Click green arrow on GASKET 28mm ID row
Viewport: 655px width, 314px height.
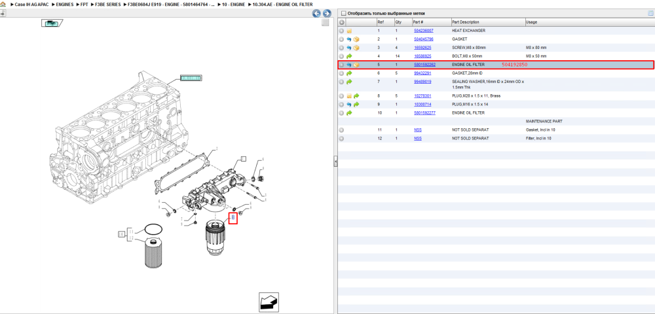[349, 73]
